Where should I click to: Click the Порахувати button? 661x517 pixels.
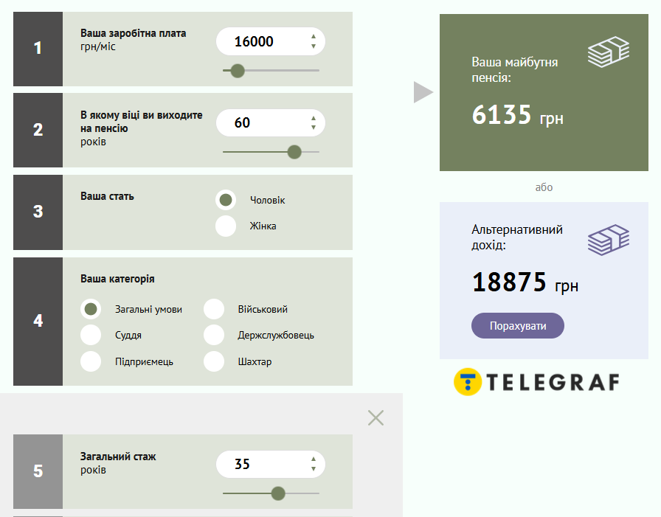tap(518, 326)
